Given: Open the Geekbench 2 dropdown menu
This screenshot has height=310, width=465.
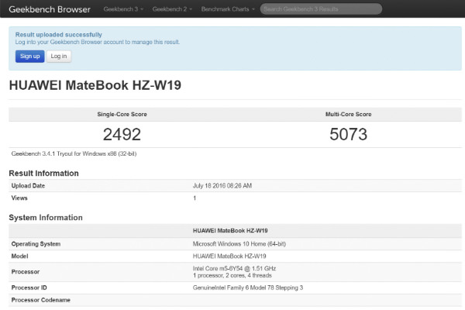Looking at the screenshot, I should coord(172,9).
